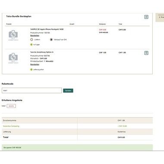The width and height of the screenshot is (164, 164).
Task: Click the red CHF 0.00 unit price
Action: pos(103,30)
